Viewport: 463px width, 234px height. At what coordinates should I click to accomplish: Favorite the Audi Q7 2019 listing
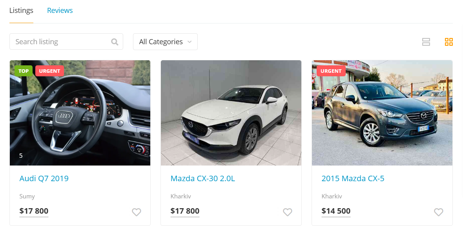(136, 212)
